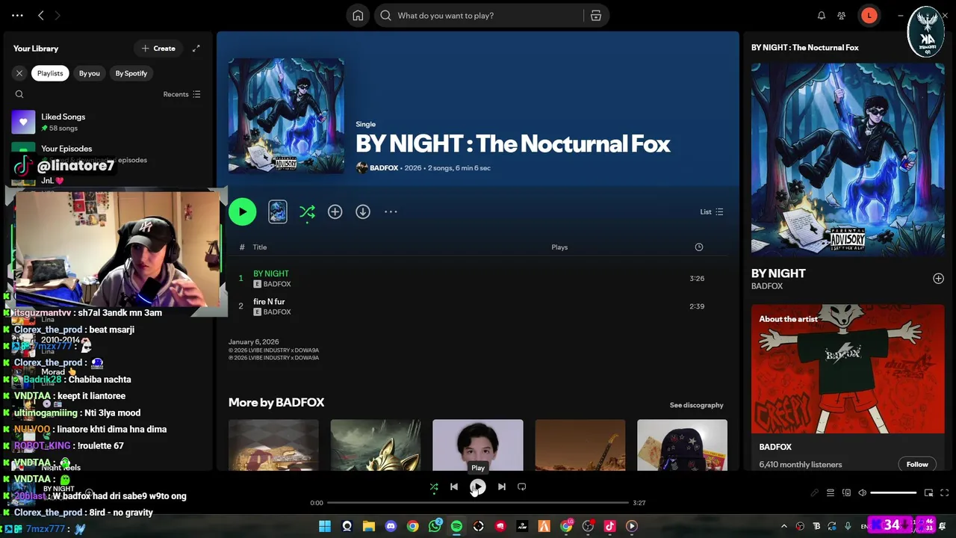Open WhatsApp from the taskbar
This screenshot has width=956, height=538.
point(435,527)
